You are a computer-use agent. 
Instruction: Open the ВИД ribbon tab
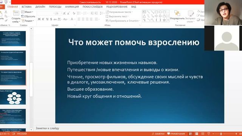(133, 7)
